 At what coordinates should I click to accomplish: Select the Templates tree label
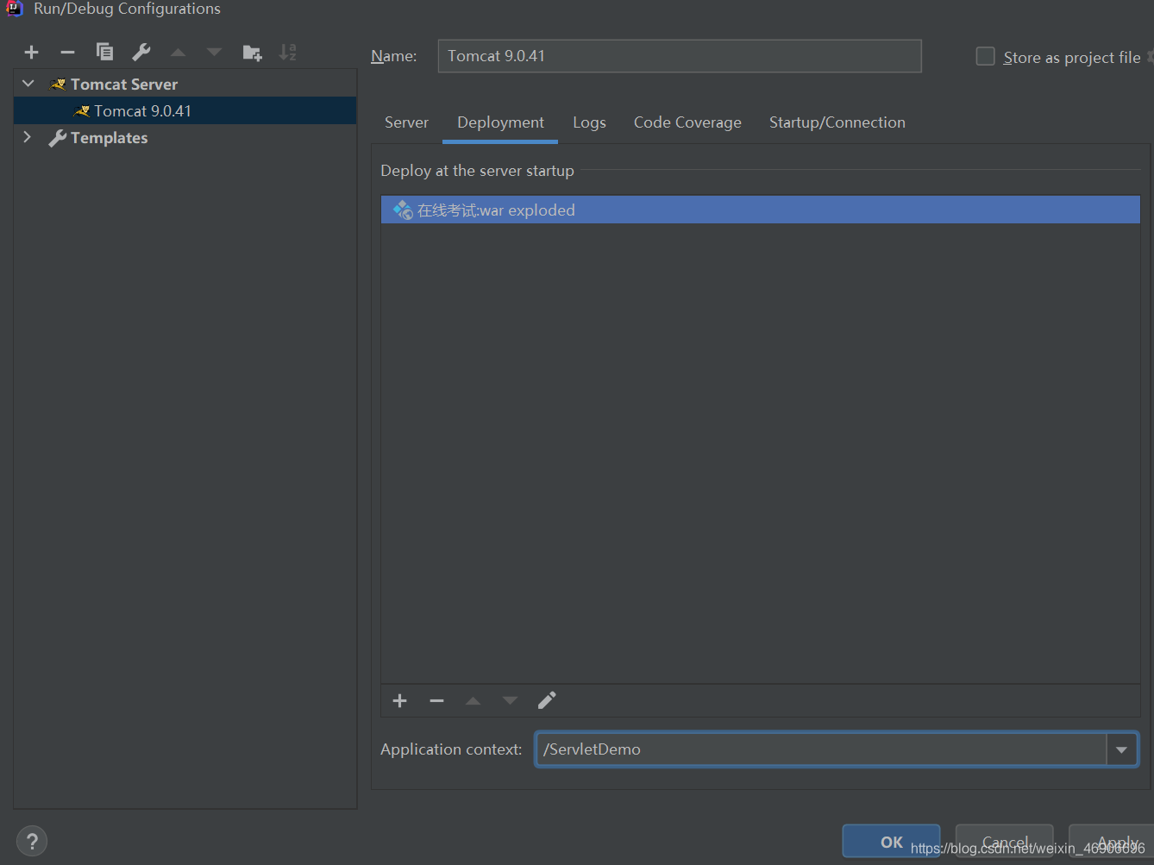tap(110, 137)
